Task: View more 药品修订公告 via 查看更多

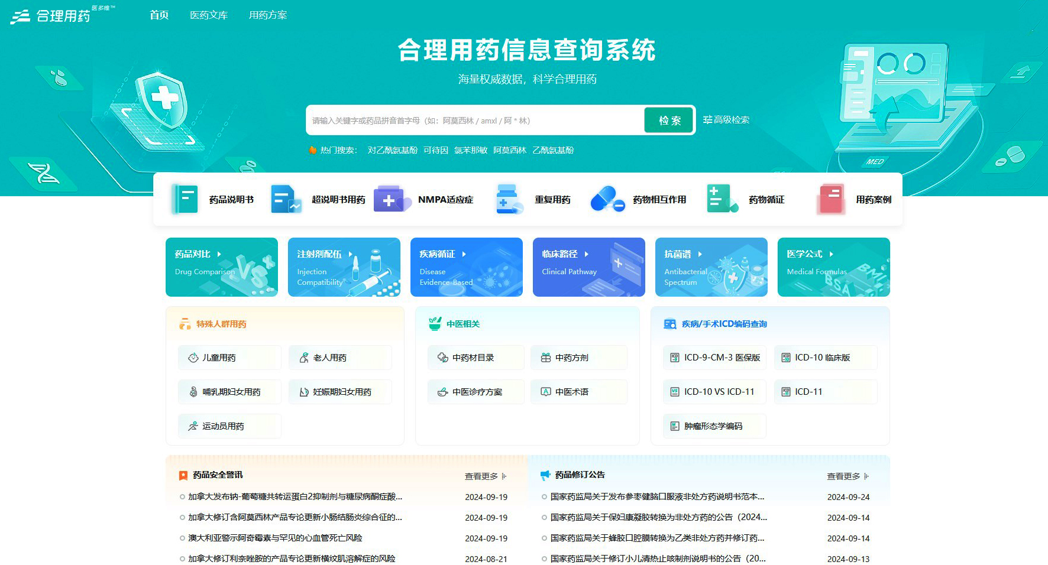Action: [x=848, y=476]
